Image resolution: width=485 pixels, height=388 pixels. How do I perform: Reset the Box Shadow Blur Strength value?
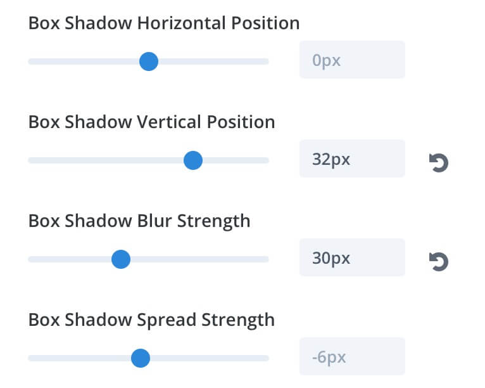click(x=439, y=262)
